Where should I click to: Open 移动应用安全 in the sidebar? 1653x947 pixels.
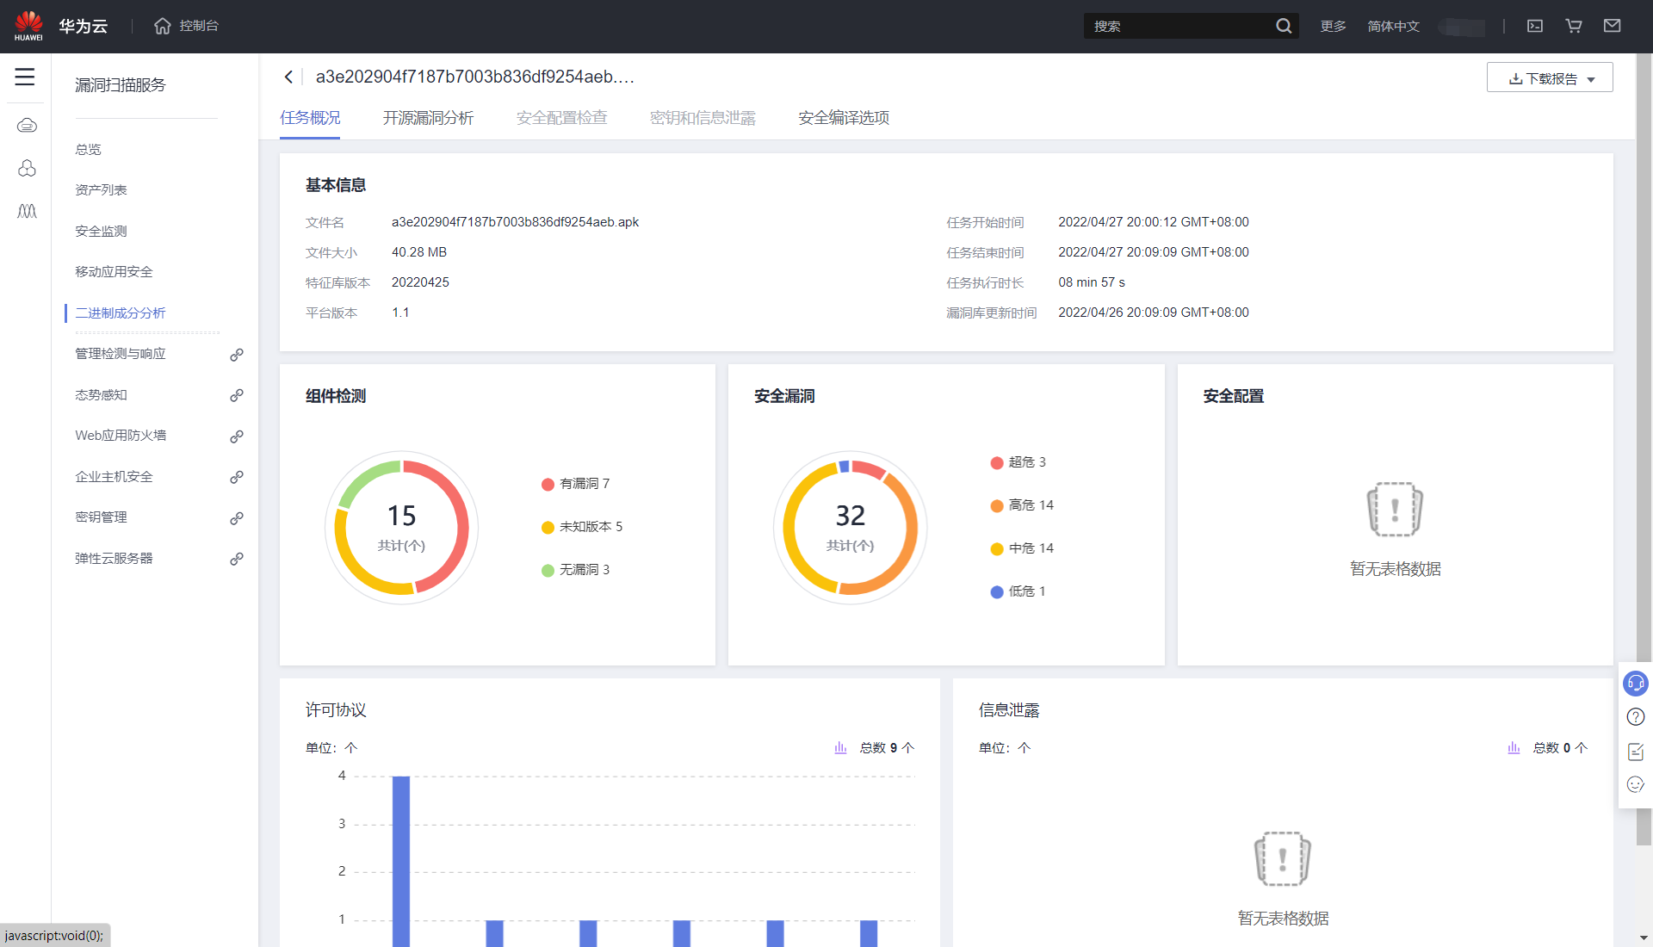click(114, 272)
